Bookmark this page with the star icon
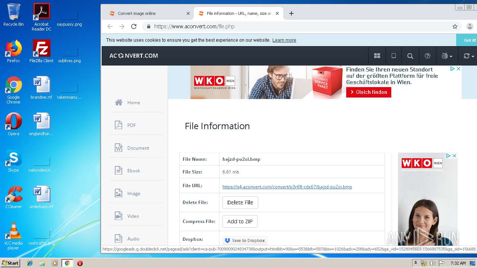477x268 pixels. (x=455, y=26)
